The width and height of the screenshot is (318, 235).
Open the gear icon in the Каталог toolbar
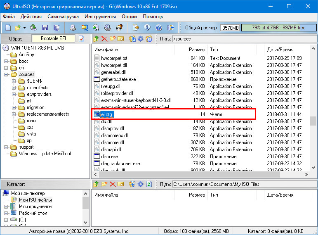coord(140,184)
